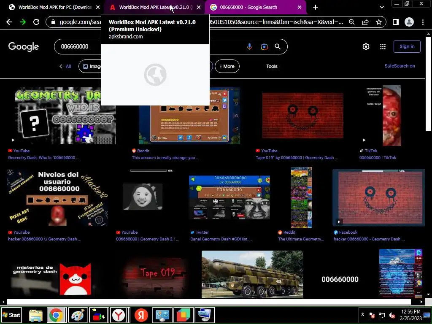Open Google quick settings gear
432x324 pixels.
click(366, 46)
